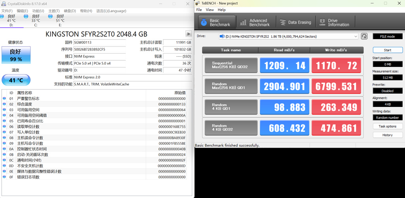The width and height of the screenshot is (405, 198).
Task: Switch to the Drive Information tab
Action: pyautogui.click(x=335, y=22)
